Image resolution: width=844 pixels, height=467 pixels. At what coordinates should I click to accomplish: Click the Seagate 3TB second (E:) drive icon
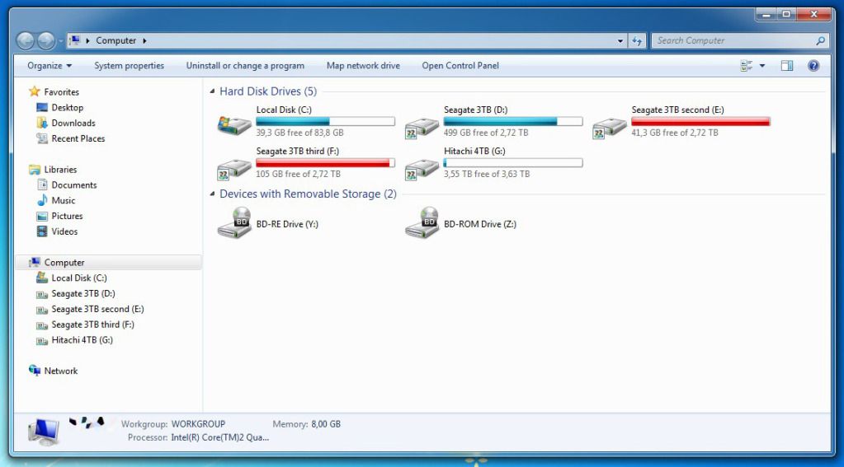(x=610, y=128)
